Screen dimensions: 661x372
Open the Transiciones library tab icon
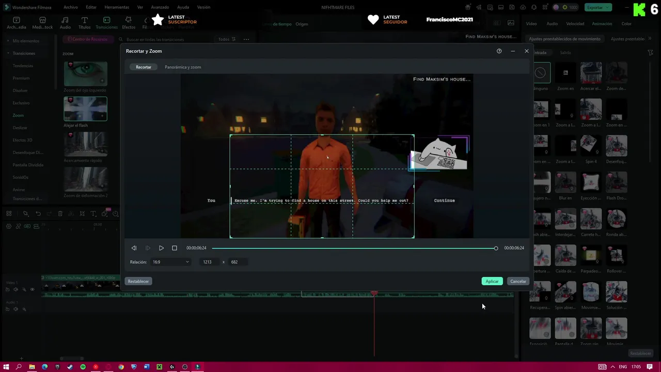106,23
